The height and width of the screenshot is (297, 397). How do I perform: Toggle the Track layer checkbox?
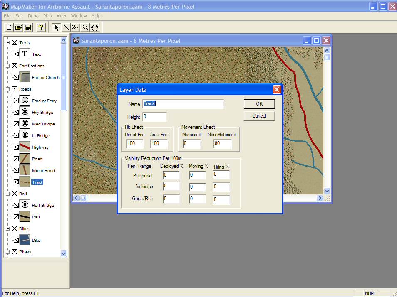(x=16, y=182)
